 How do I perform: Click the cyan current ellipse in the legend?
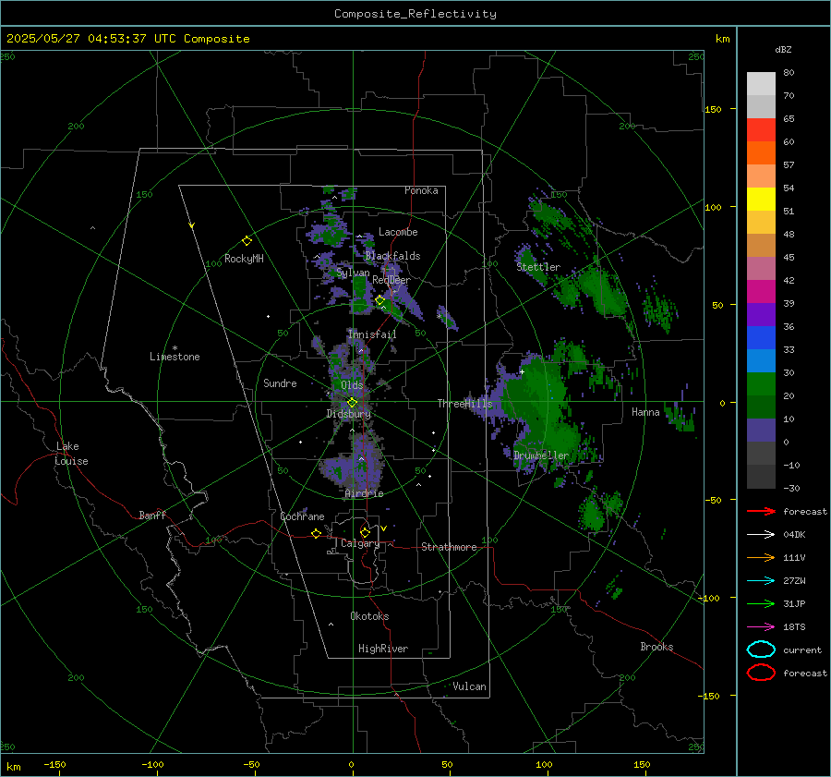(761, 650)
